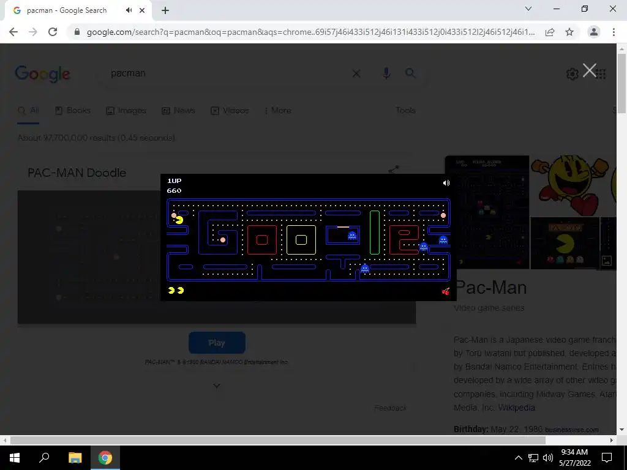Open Windows taskbar search
Viewport: 627px width, 470px height.
44,458
